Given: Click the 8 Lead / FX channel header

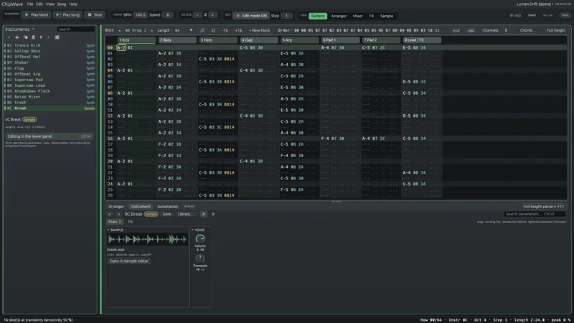Looking at the screenshot, I should pos(422,40).
